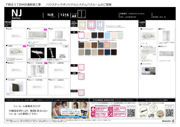Viewport: 180px width, 127px height.
Task: Select the white クリリア wall color swatch
Action: [81, 35]
